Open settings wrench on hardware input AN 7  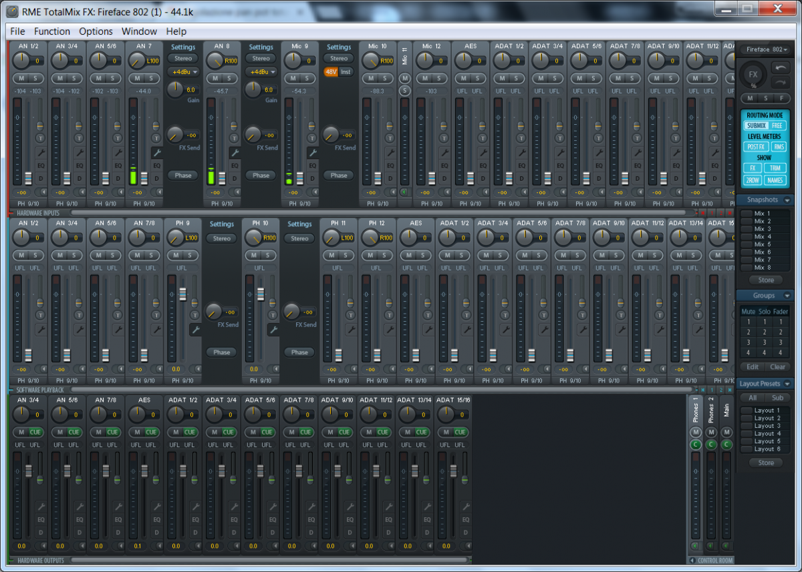coord(156,152)
